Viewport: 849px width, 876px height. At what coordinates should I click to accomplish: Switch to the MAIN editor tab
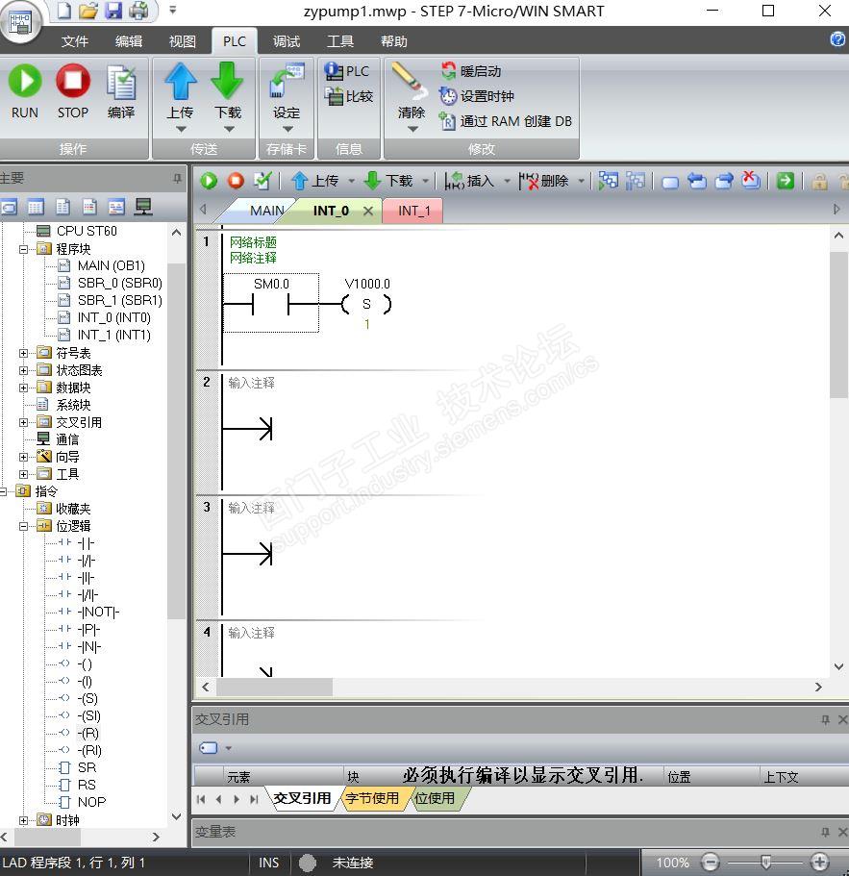click(266, 211)
